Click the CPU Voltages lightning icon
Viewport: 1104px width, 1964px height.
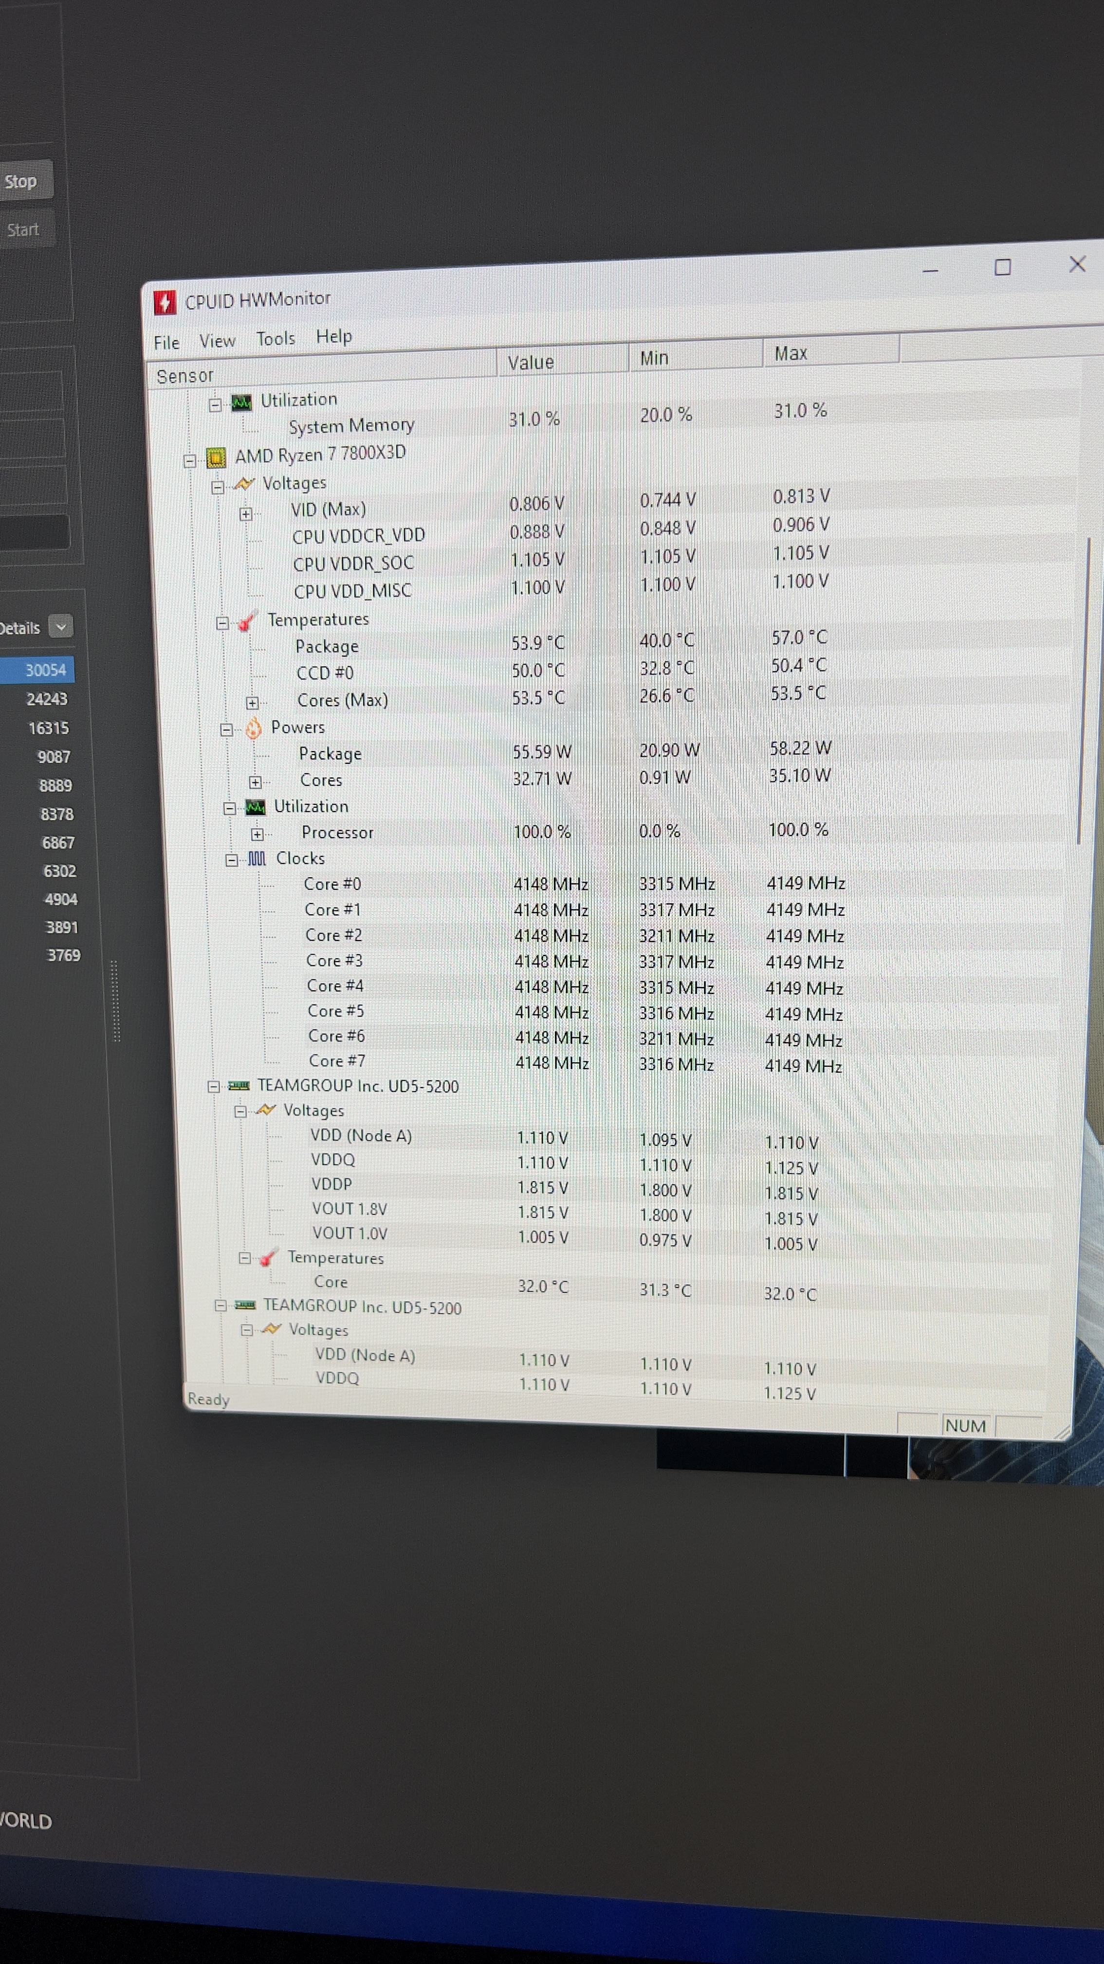pyautogui.click(x=244, y=484)
